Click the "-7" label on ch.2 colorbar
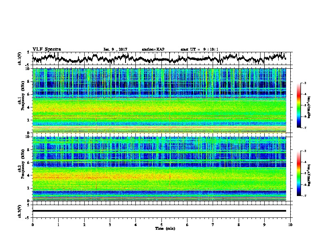327x252 pixels. coord(304,196)
